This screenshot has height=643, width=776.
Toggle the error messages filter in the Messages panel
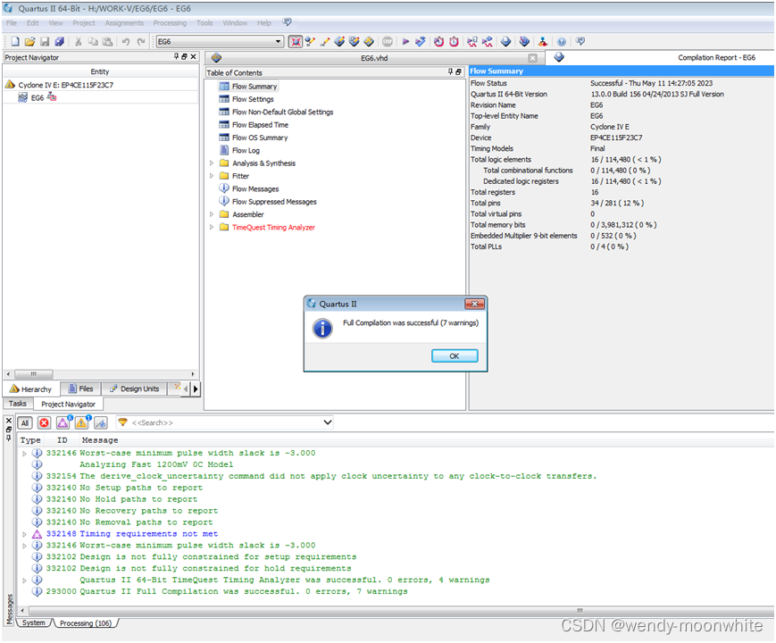click(43, 422)
